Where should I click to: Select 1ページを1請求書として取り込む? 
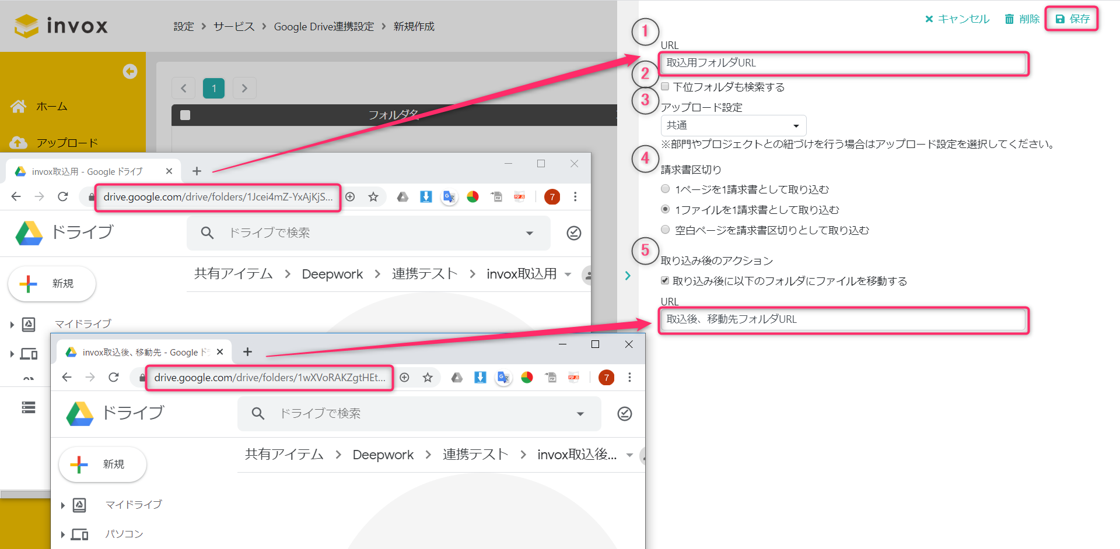[x=665, y=189]
